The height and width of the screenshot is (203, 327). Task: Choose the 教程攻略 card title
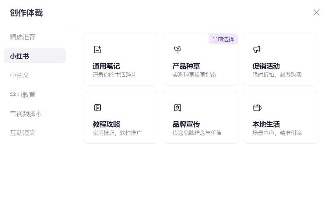point(106,124)
